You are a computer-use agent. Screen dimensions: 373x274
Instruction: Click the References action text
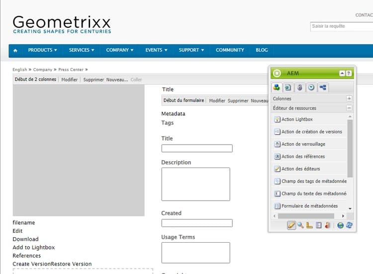pos(27,256)
